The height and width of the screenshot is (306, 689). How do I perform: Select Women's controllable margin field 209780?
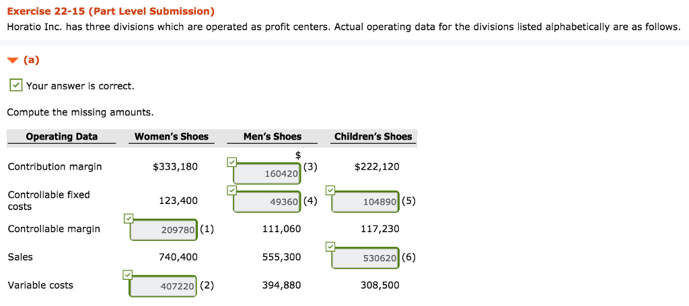[164, 229]
